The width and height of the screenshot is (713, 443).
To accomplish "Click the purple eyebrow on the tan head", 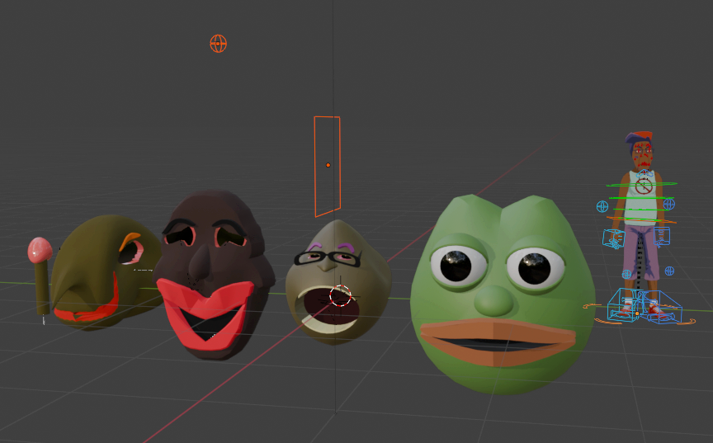I will (344, 247).
